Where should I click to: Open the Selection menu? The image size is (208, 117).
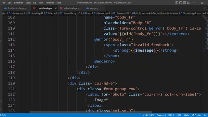tap(19, 3)
